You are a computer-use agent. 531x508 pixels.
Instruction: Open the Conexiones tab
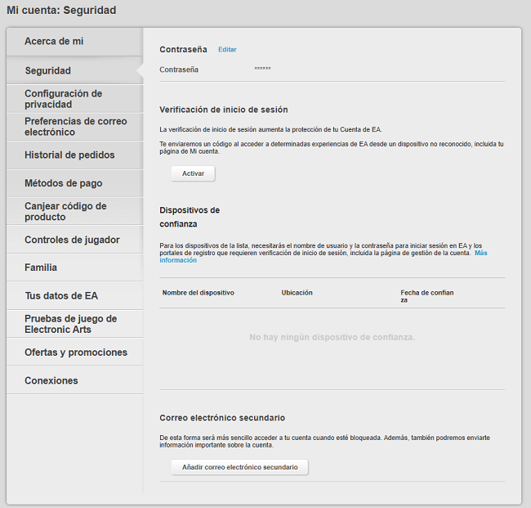point(51,380)
